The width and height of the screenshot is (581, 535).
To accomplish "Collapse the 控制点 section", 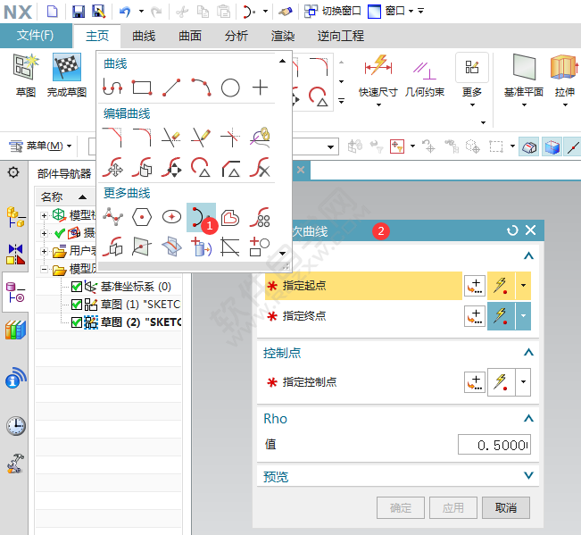I will coord(528,352).
